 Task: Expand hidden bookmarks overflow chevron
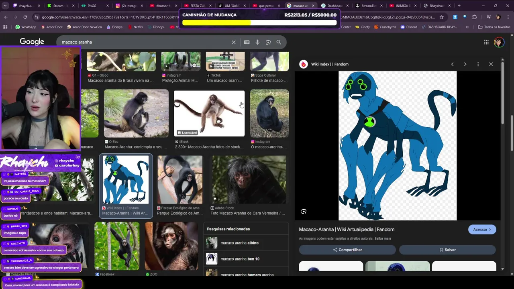(x=467, y=27)
